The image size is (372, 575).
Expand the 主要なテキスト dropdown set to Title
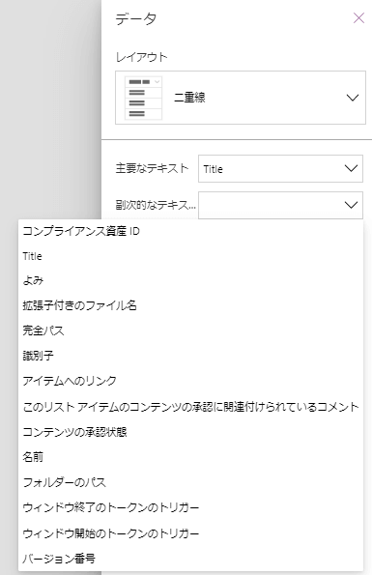(280, 169)
